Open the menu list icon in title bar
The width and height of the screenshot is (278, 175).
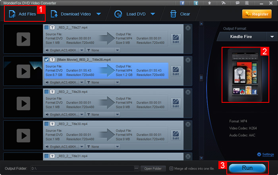tap(247, 3)
